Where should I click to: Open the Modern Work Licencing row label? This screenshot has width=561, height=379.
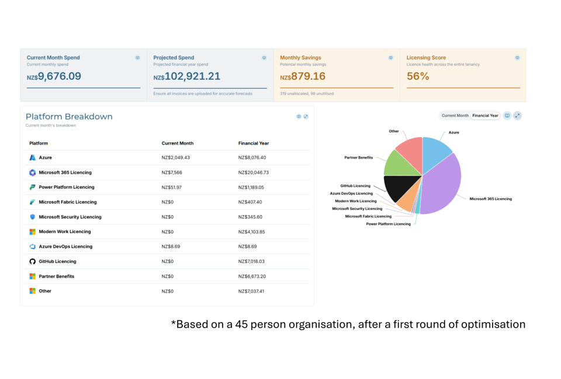pos(65,231)
